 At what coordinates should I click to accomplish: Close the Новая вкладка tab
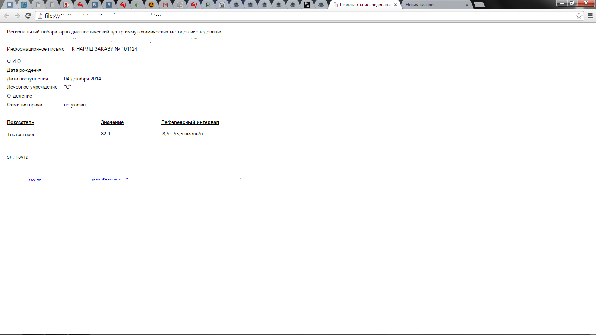(x=467, y=5)
